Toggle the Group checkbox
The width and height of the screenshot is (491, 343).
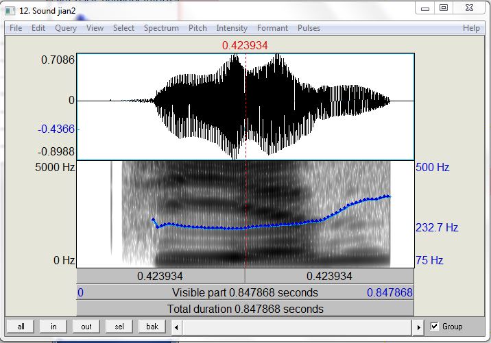coord(434,327)
